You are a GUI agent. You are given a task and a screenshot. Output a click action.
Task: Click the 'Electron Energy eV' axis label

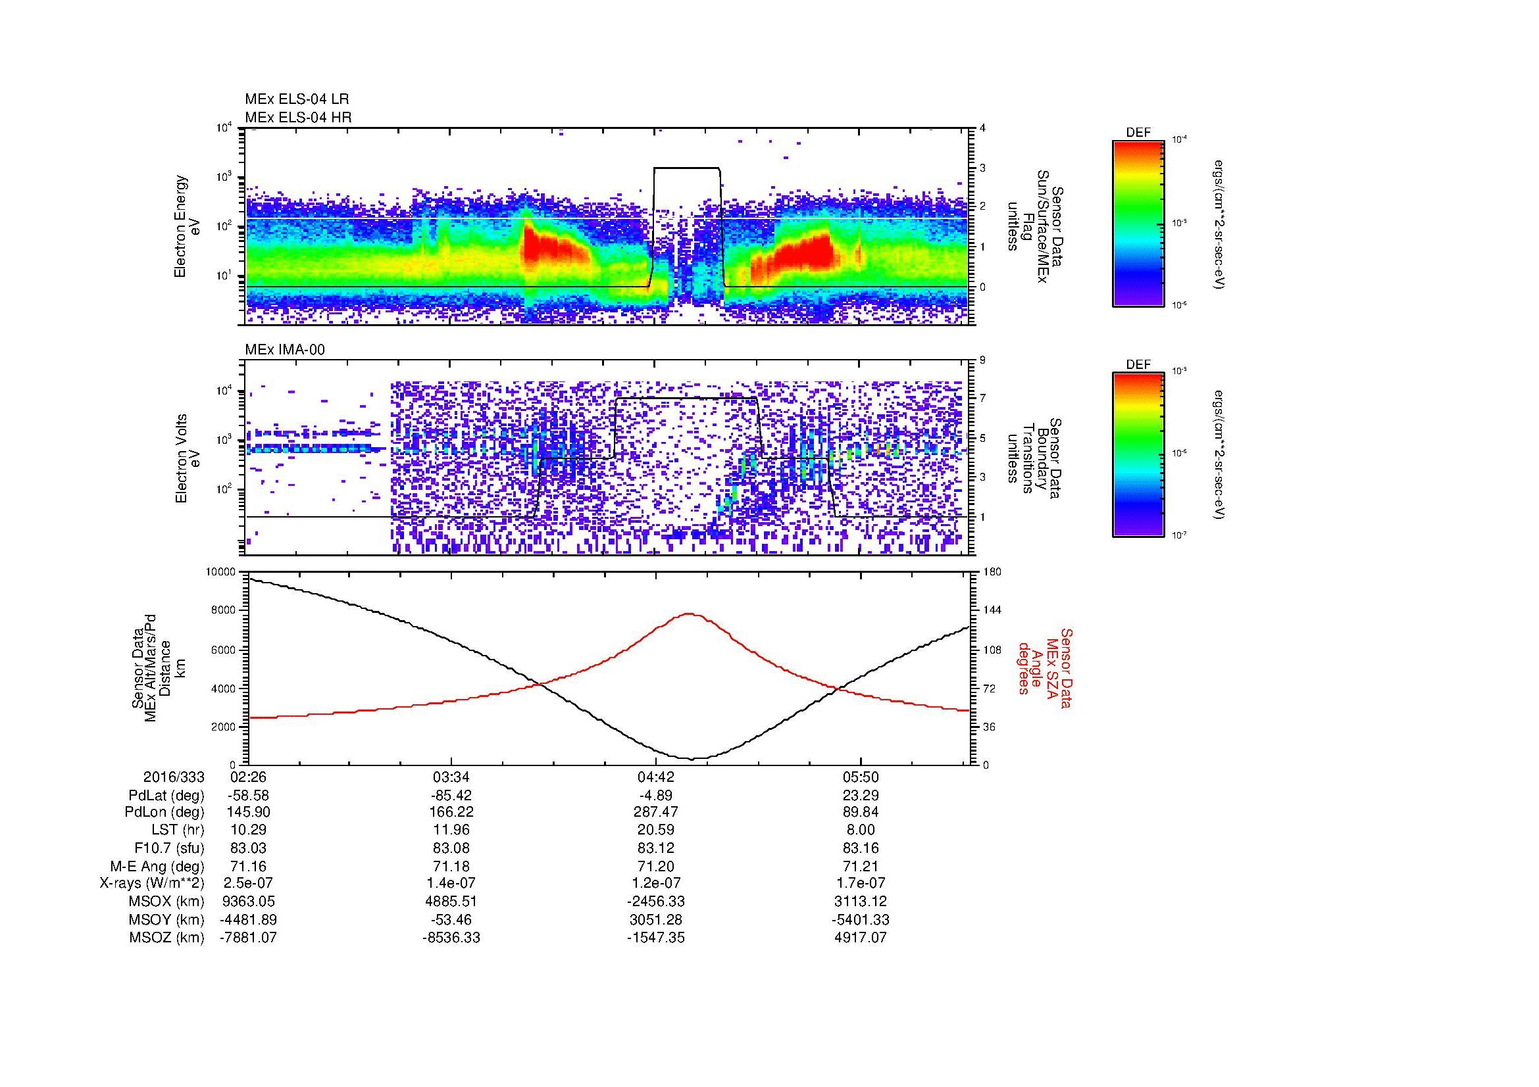[x=187, y=226]
